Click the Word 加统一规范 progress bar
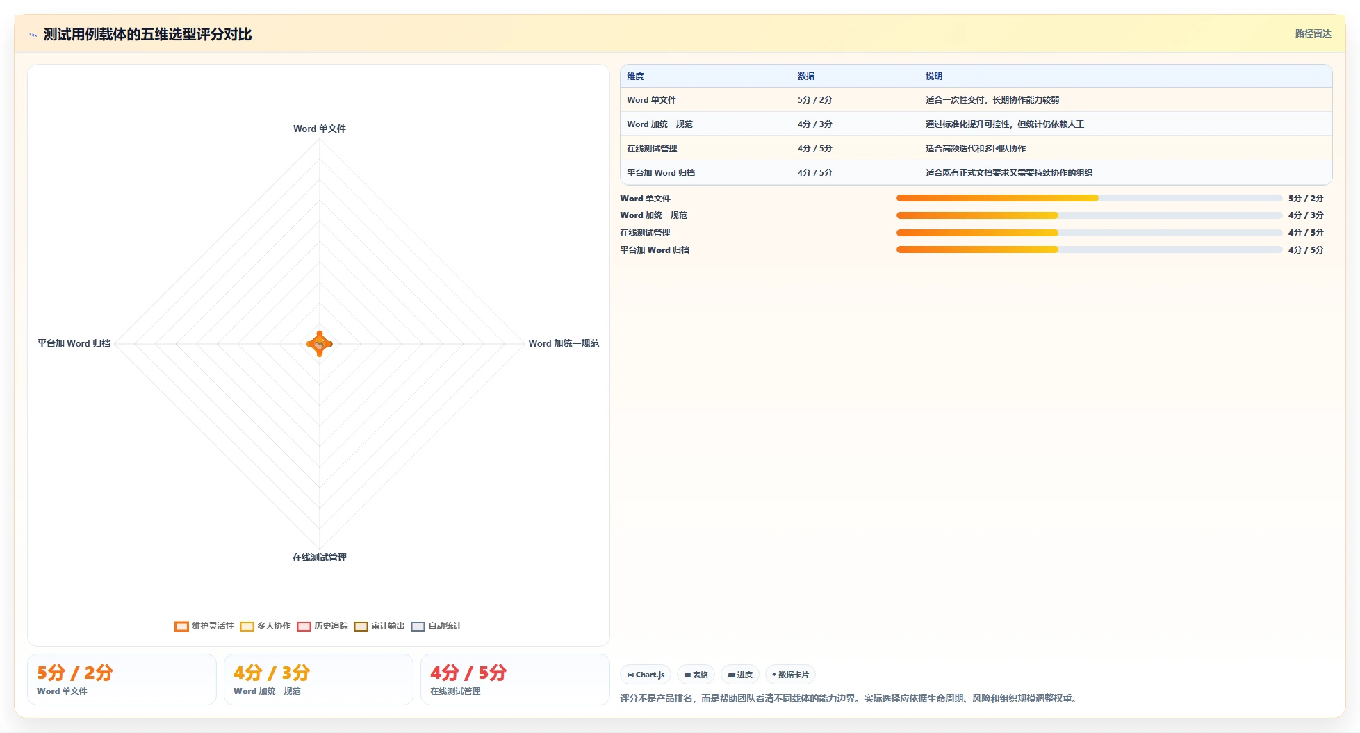This screenshot has width=1360, height=733. [1089, 215]
